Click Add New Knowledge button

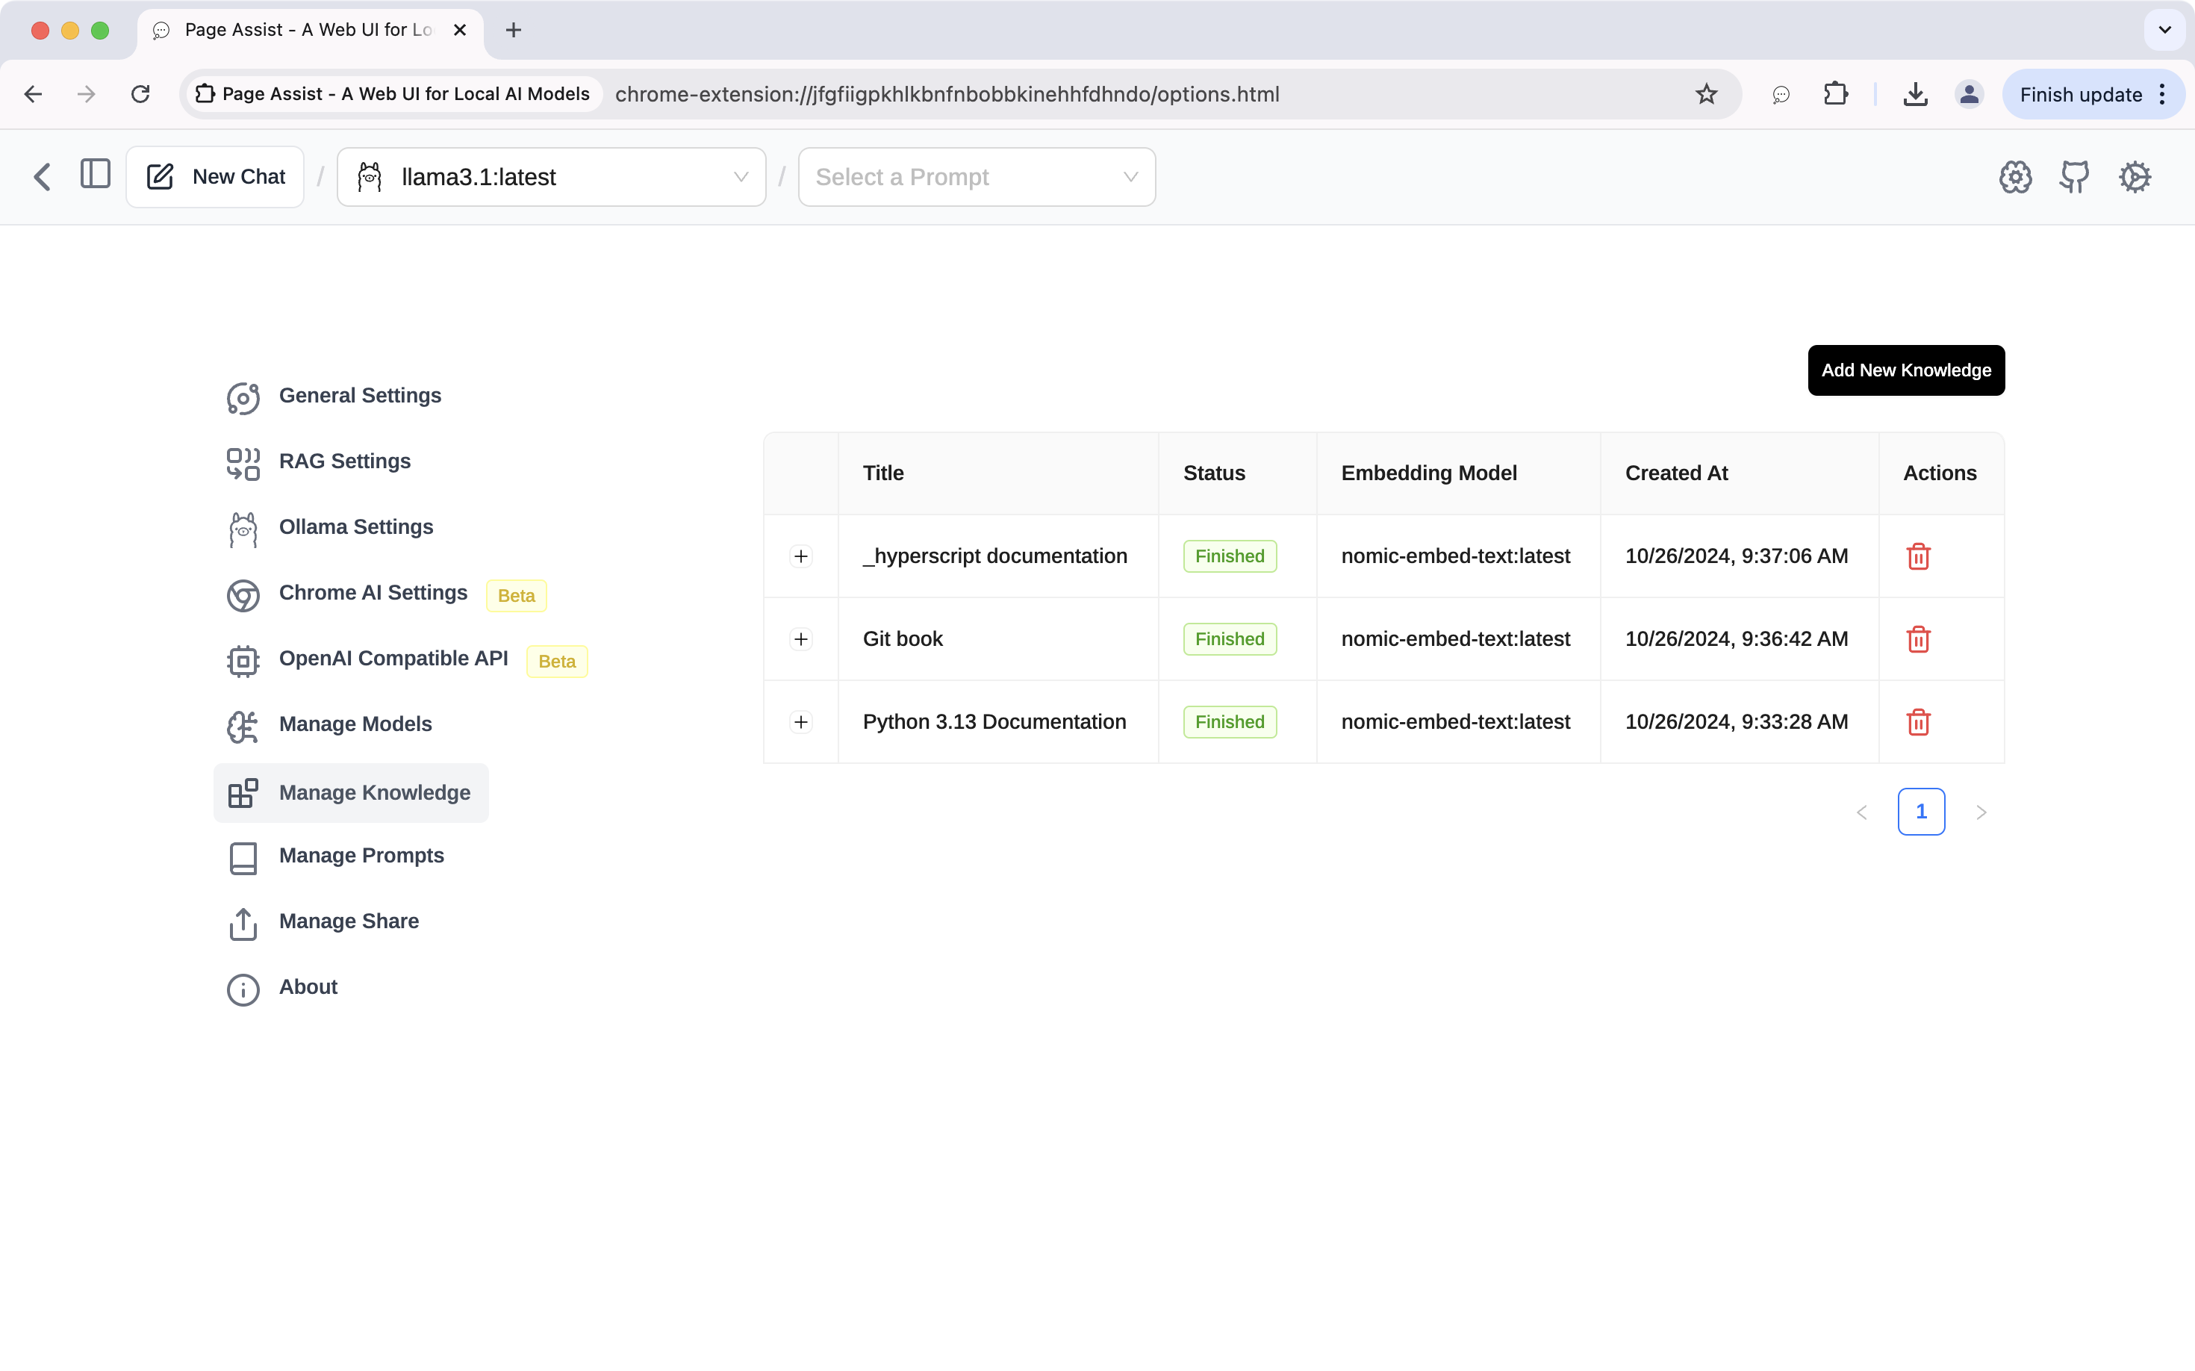(1905, 370)
